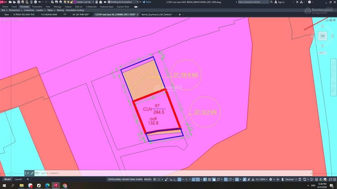Open the Parametric ribbon tab
This screenshot has width=337, height=189.
coord(37,7)
